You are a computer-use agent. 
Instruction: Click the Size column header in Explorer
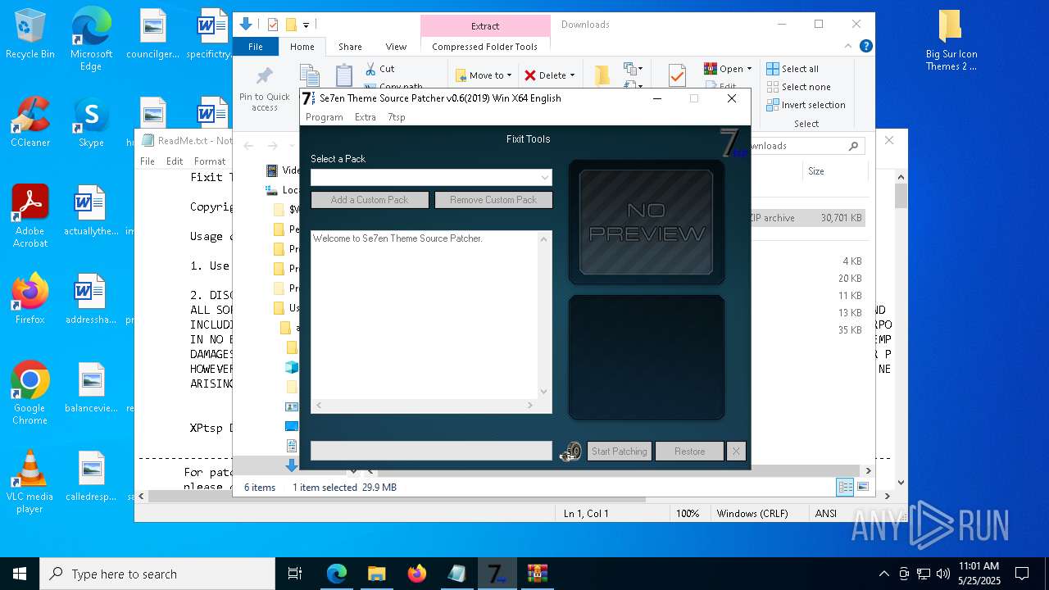(x=815, y=171)
